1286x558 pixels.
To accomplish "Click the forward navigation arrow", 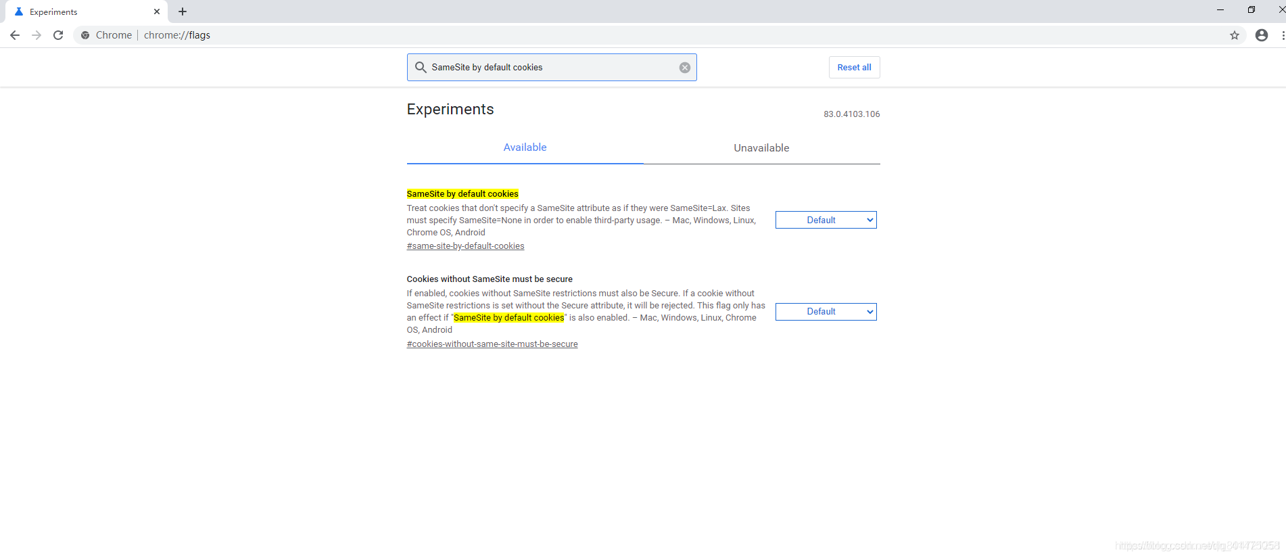I will (37, 35).
